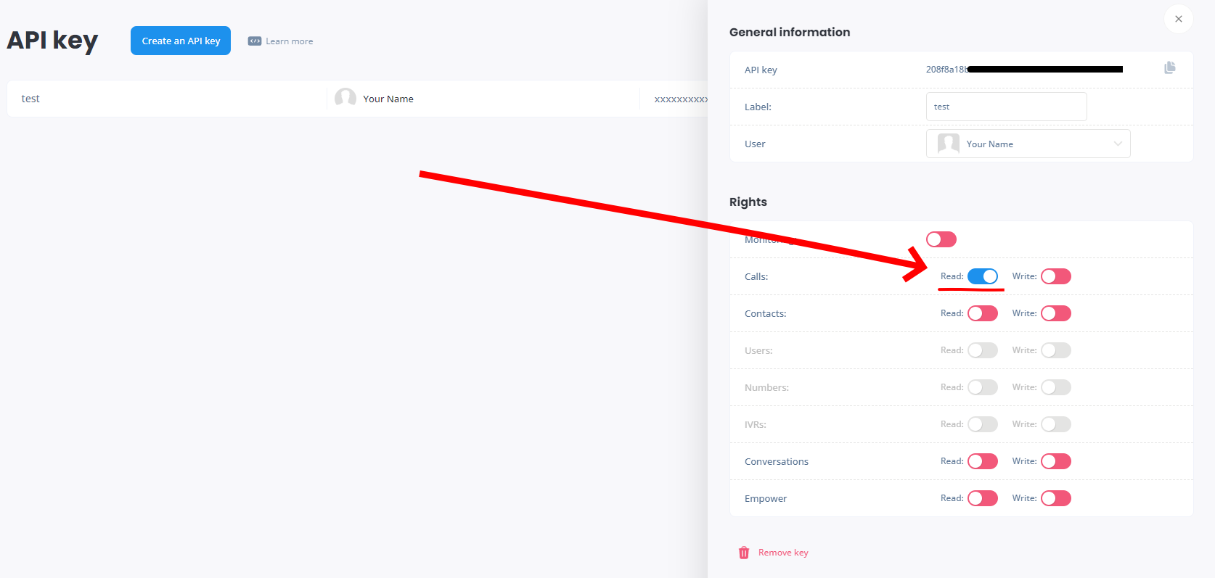Open the User dropdown

point(1117,144)
